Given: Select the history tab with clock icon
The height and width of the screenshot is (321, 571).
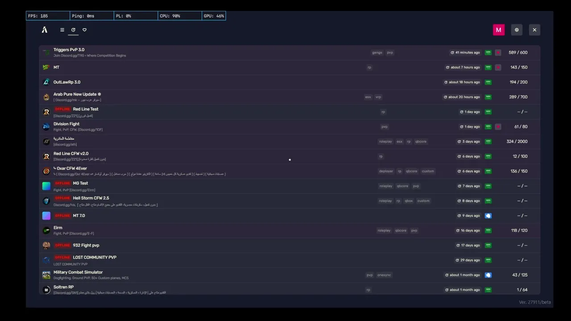Looking at the screenshot, I should (73, 30).
